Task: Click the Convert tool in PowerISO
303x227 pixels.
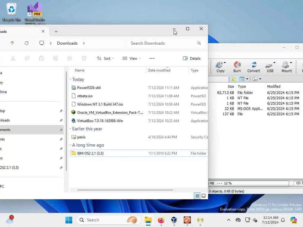Action: (x=254, y=67)
